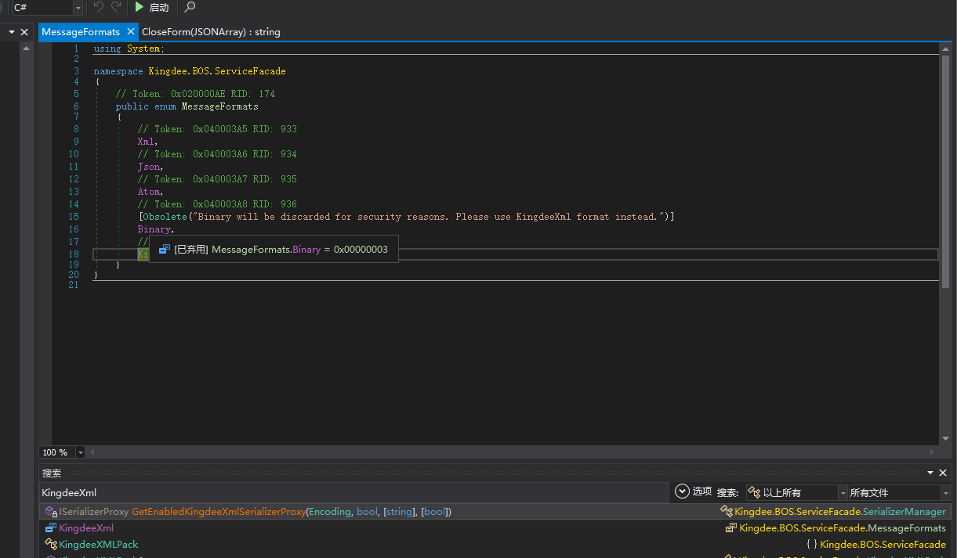Open the KingdeeXMLPack search result

[x=99, y=544]
